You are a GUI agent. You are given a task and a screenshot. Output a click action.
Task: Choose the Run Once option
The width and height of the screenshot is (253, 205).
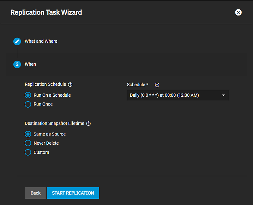[x=28, y=104]
